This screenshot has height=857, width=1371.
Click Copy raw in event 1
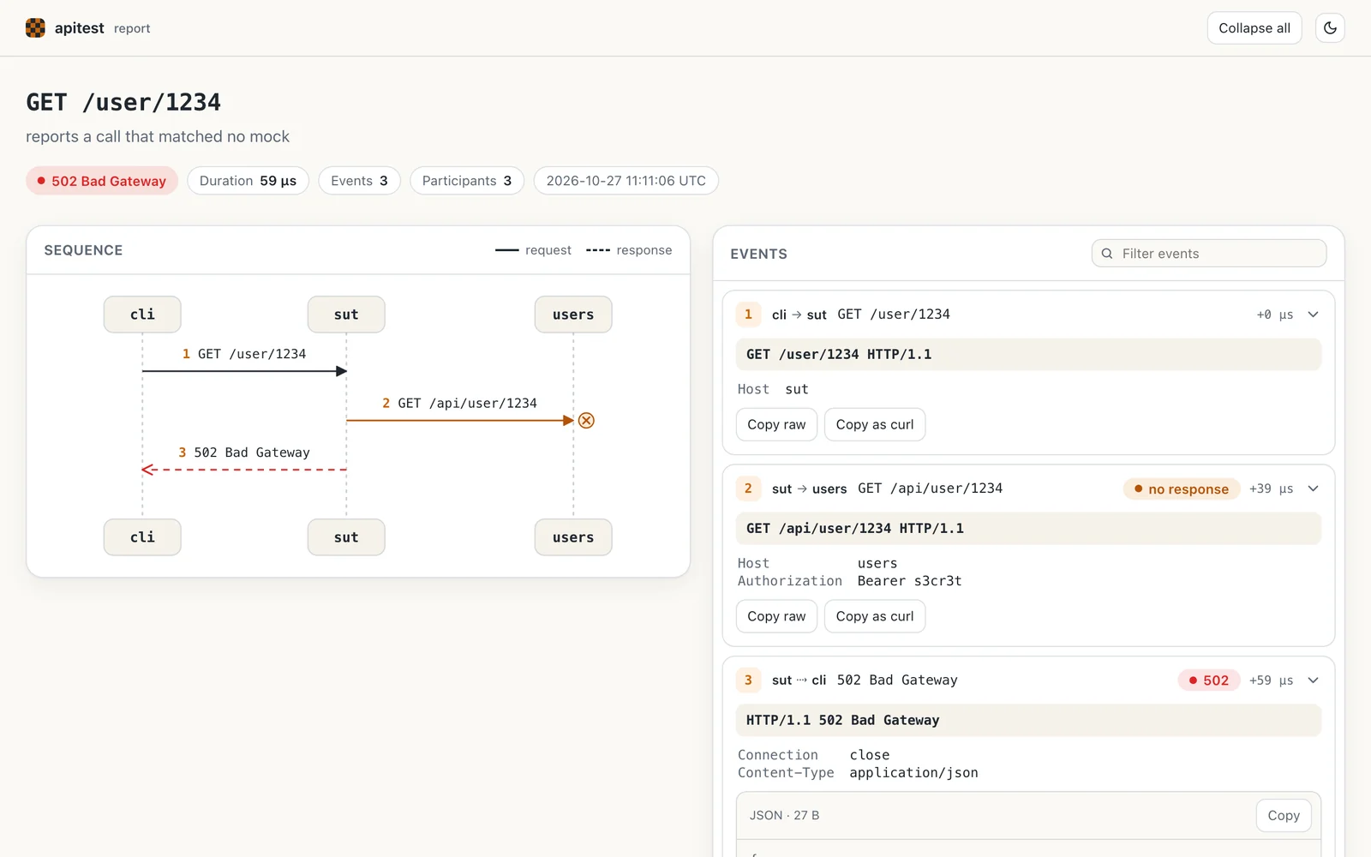[776, 424]
